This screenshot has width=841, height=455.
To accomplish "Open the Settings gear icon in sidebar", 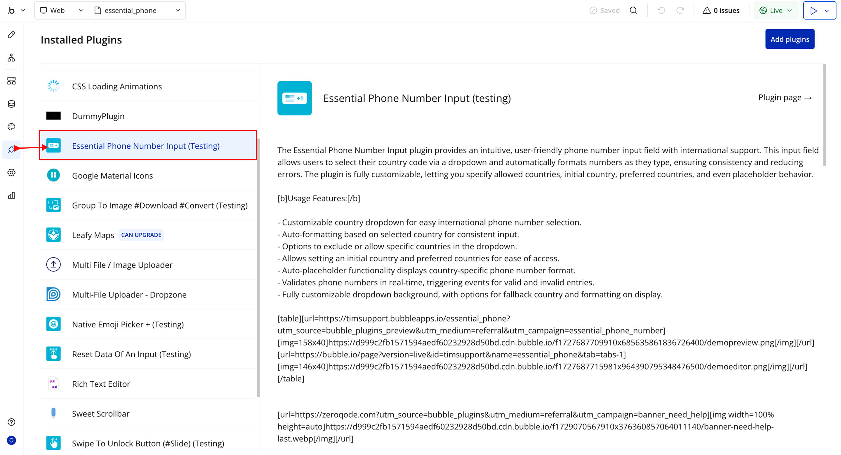I will click(11, 173).
